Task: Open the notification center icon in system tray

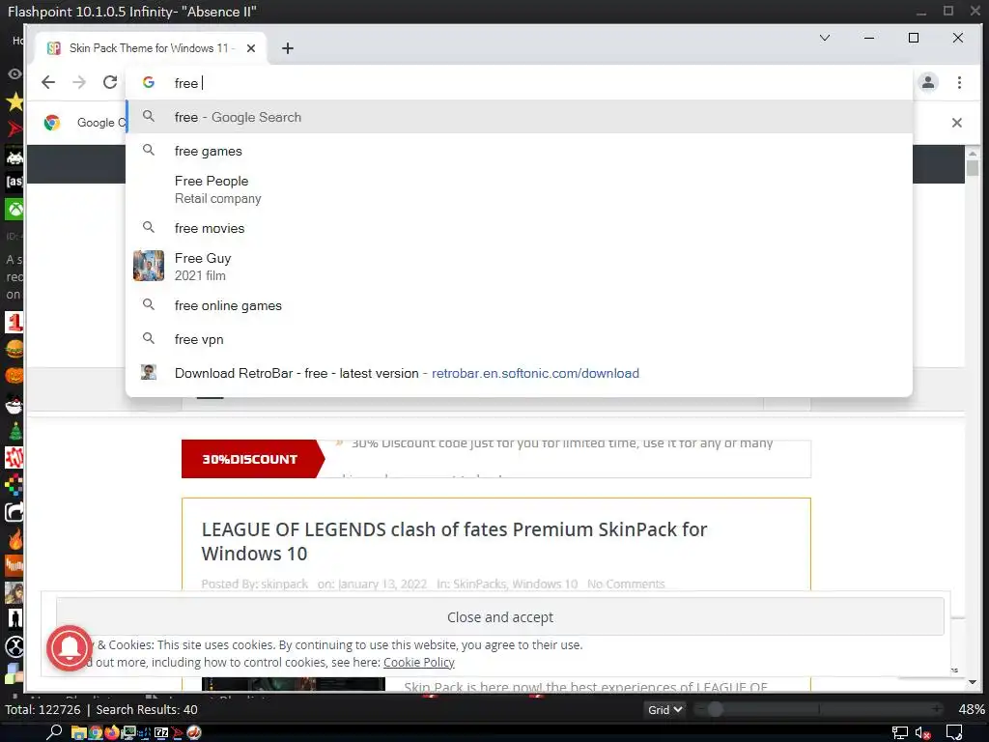Action: tap(954, 733)
